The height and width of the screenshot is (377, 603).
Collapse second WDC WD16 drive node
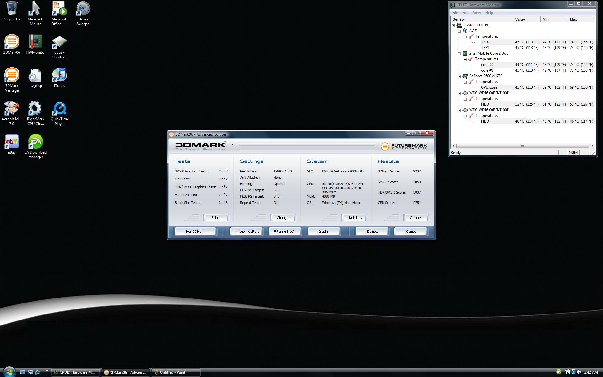click(x=459, y=110)
